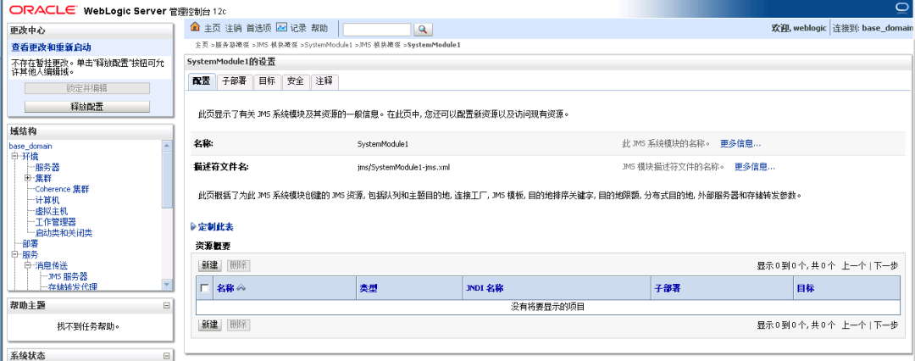The image size is (915, 361).
Task: Switch to the 配置 tab
Action: click(x=202, y=82)
